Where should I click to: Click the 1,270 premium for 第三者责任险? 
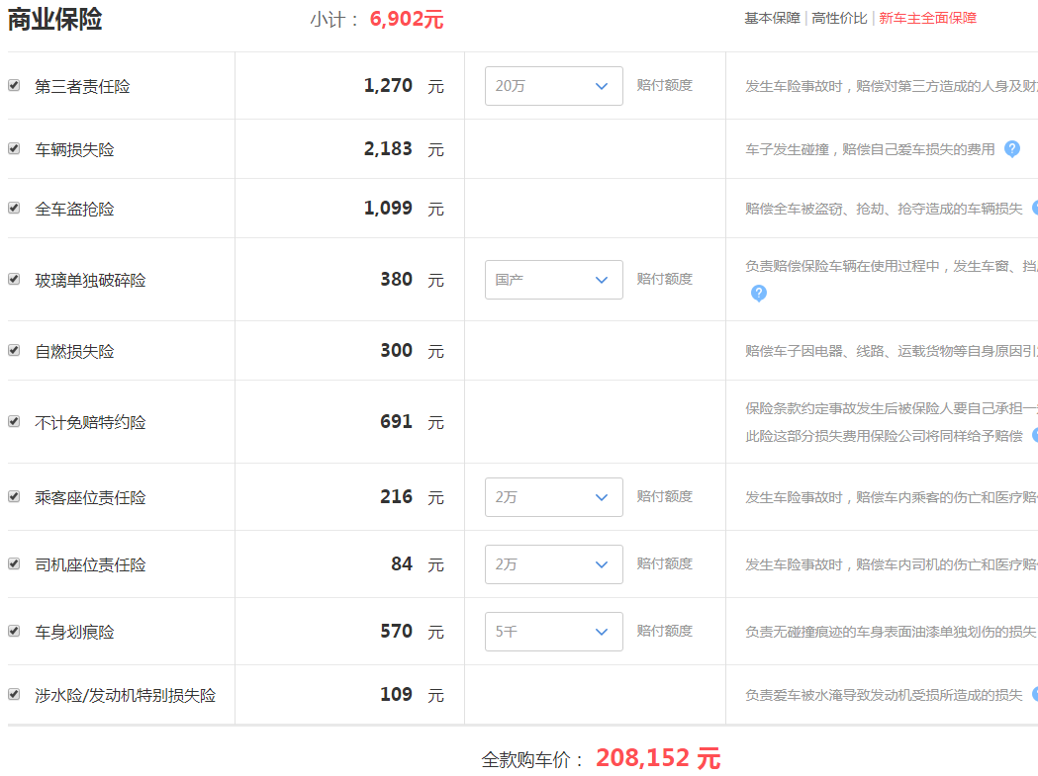click(x=388, y=86)
